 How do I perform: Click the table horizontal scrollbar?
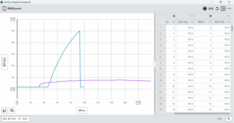pyautogui.click(x=202, y=113)
